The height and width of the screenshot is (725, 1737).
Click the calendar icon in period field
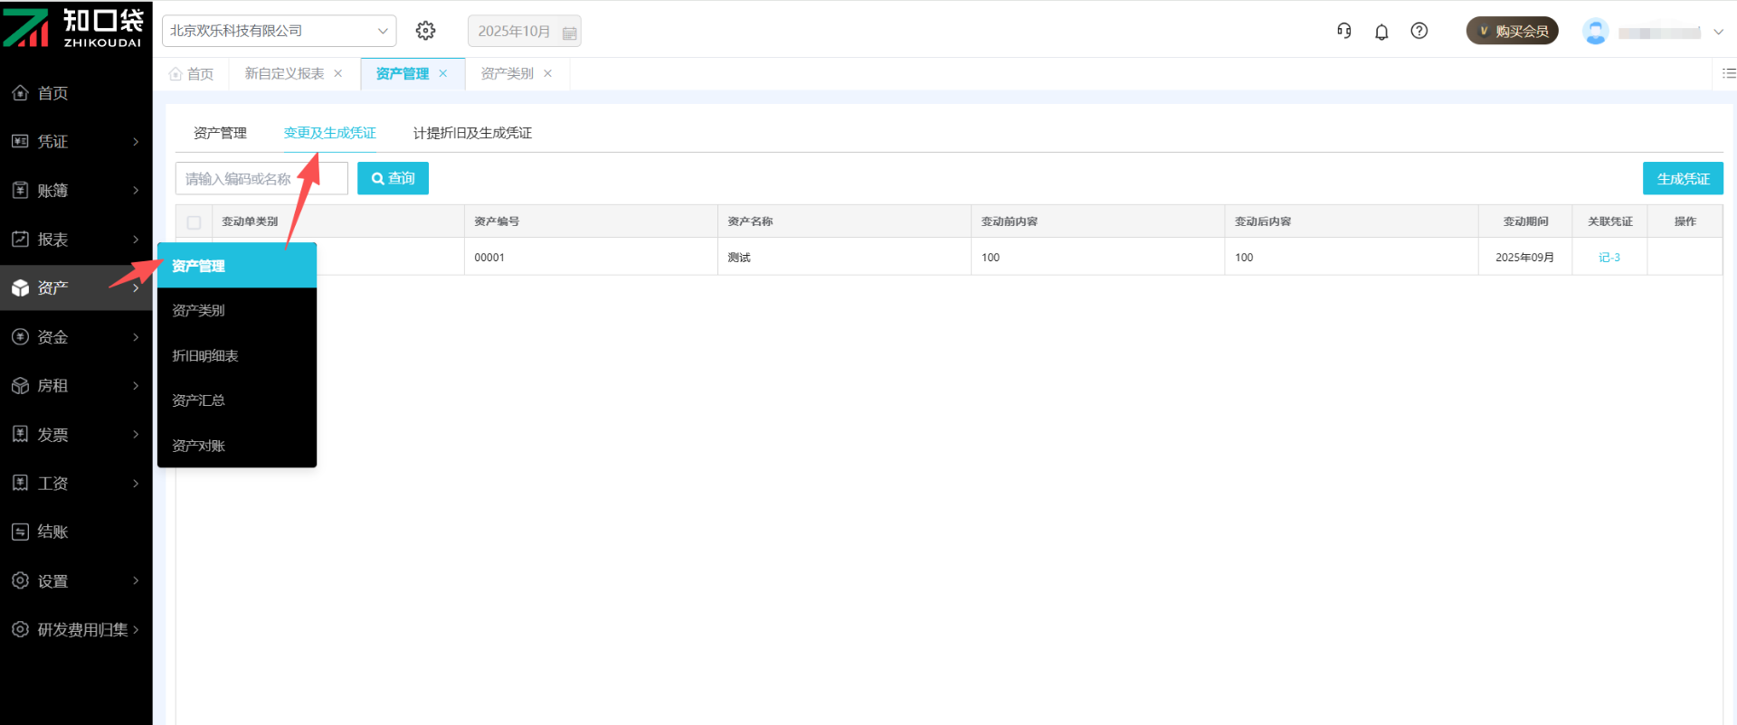(x=569, y=33)
